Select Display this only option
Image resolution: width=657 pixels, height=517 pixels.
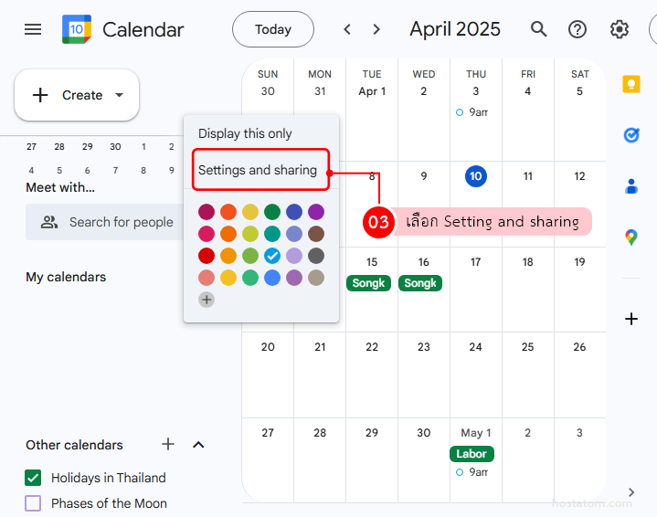(245, 133)
